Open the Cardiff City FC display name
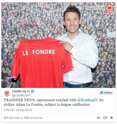This screenshot has height=124, width=117. [21, 91]
